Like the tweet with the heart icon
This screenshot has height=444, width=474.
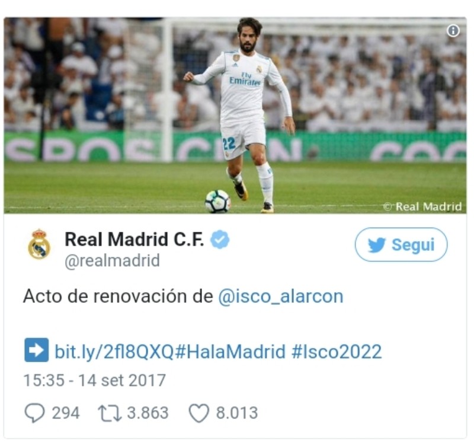coord(199,413)
